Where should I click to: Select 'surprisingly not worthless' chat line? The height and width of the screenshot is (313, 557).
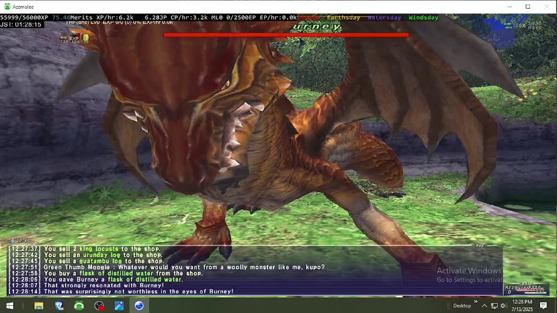[121, 292]
